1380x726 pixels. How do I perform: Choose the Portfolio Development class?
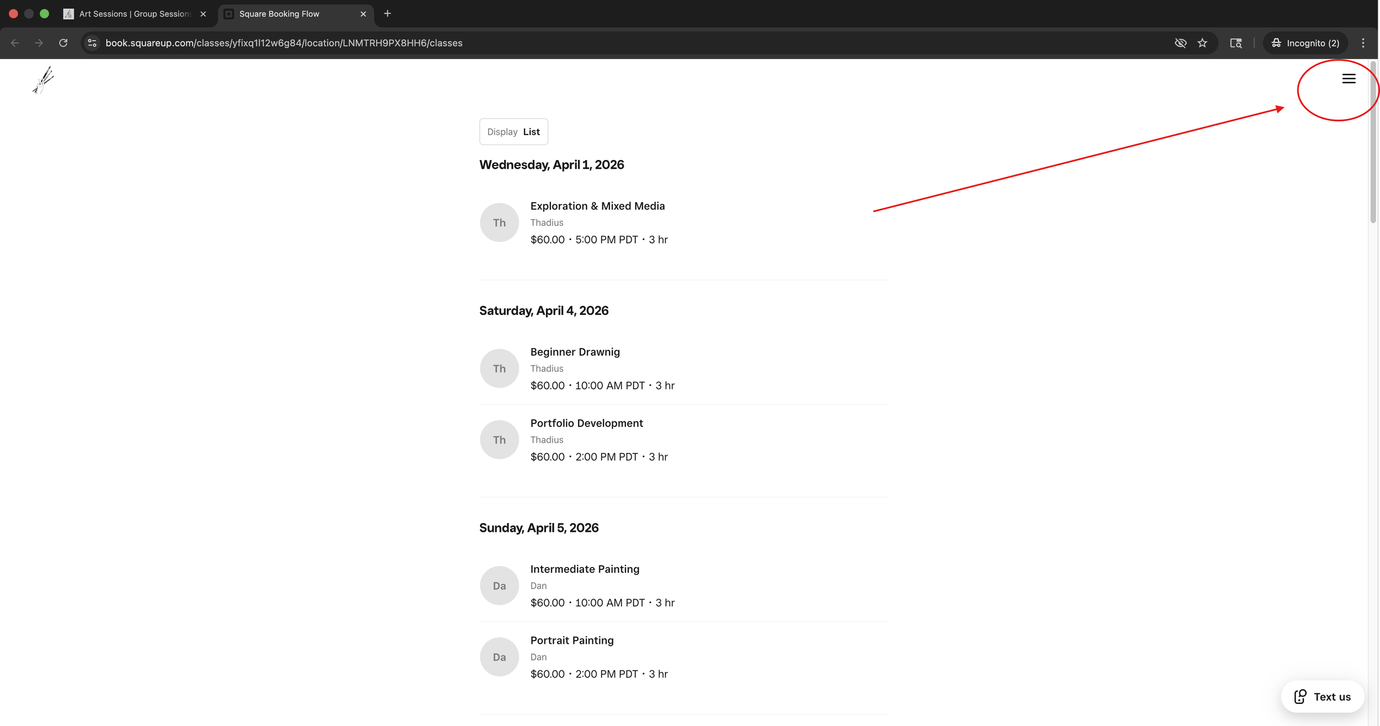pyautogui.click(x=586, y=423)
